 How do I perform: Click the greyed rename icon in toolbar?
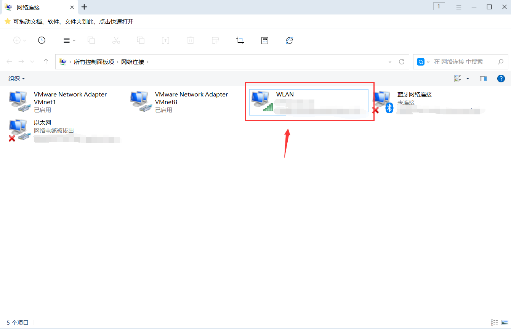[165, 40]
